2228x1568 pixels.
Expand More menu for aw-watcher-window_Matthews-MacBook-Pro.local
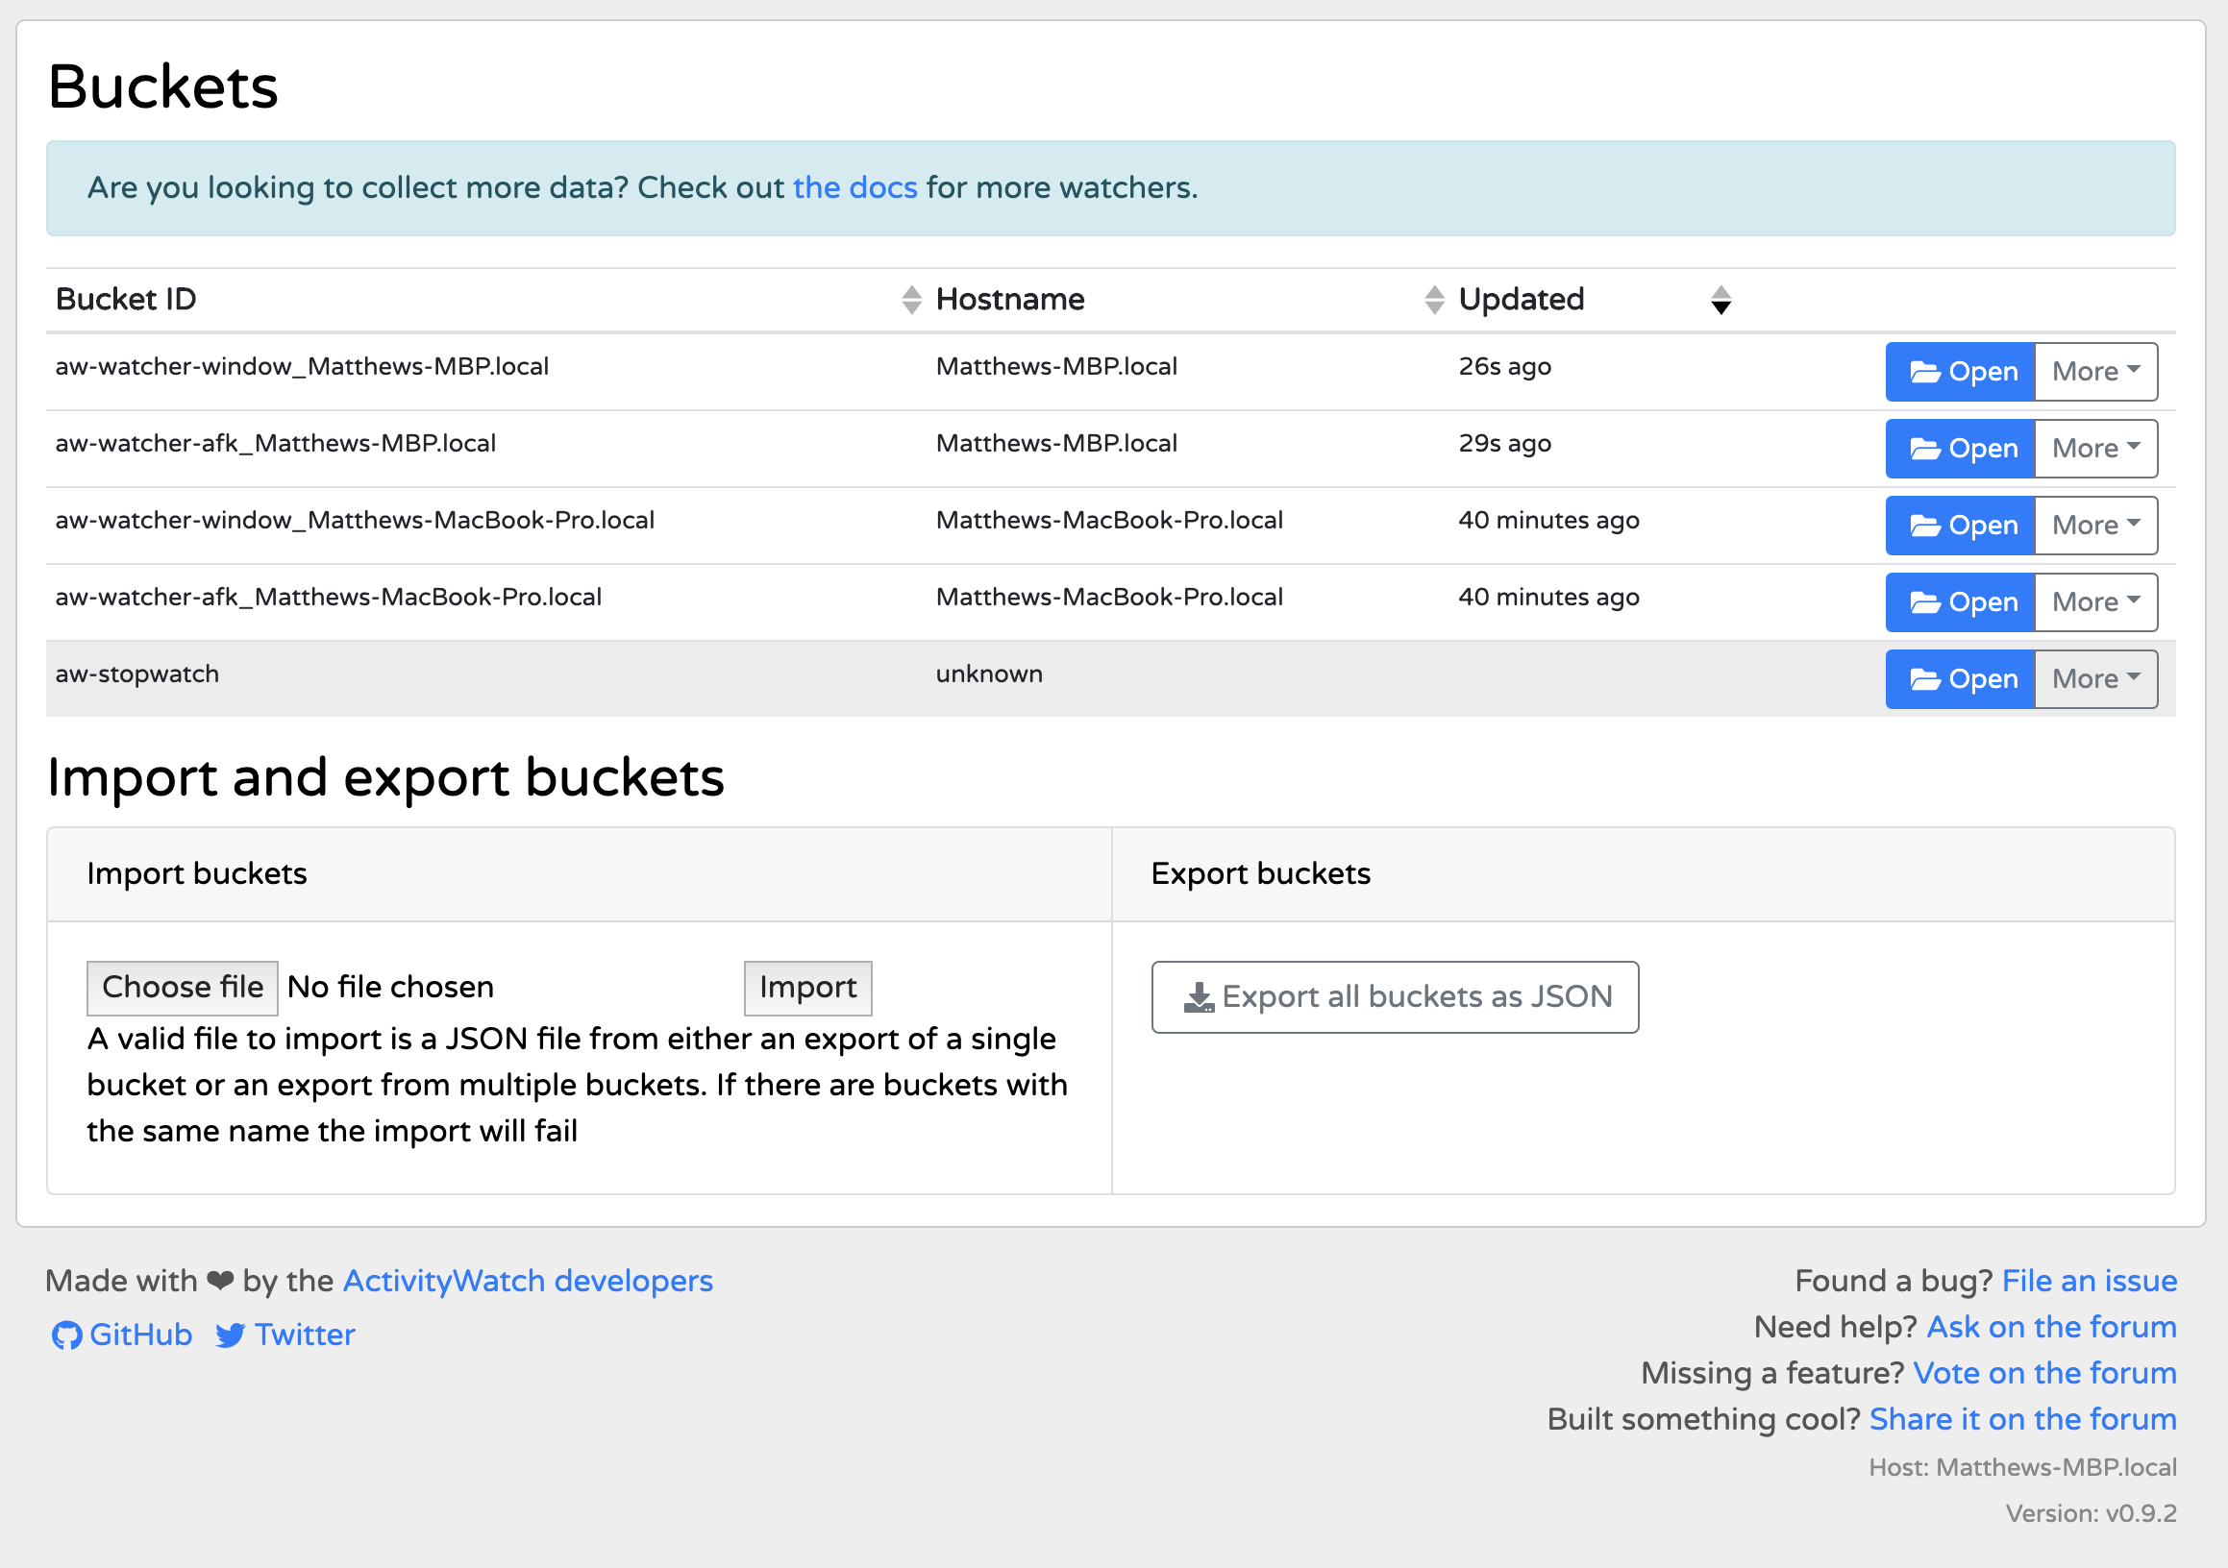tap(2094, 525)
